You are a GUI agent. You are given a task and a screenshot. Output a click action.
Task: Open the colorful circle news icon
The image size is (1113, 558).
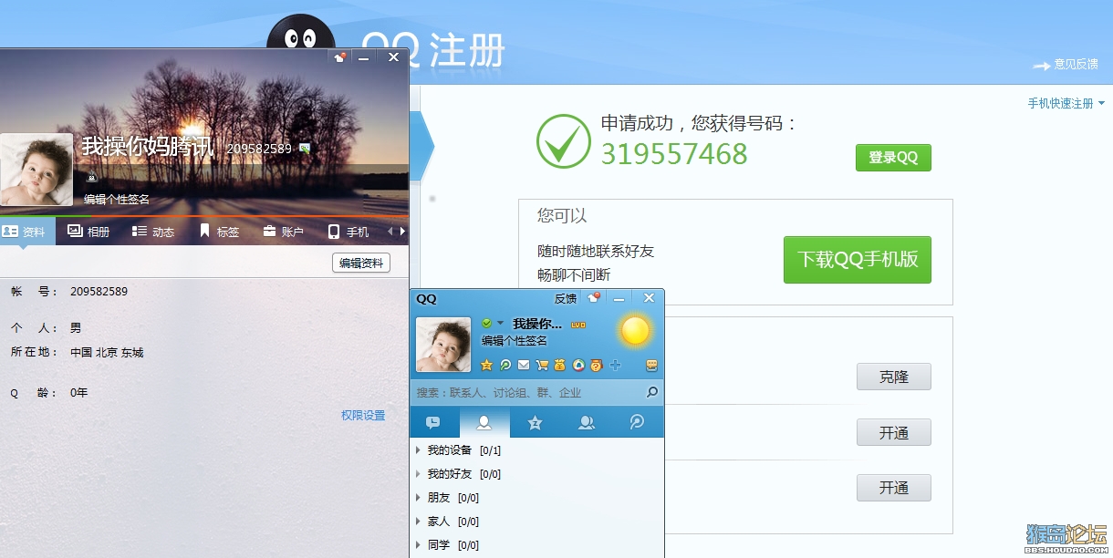point(577,365)
